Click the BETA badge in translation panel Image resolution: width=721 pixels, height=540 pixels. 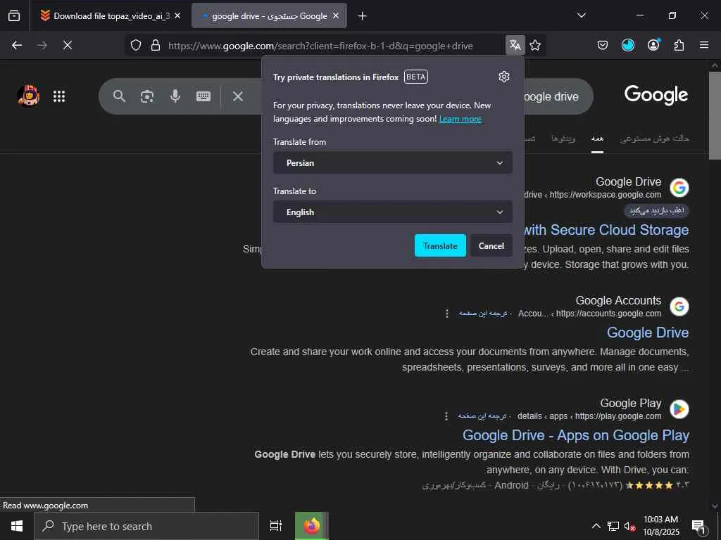coord(416,77)
